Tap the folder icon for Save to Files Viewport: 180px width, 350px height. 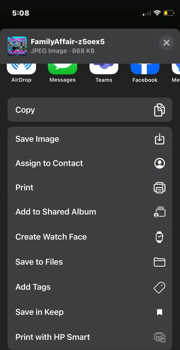(159, 262)
